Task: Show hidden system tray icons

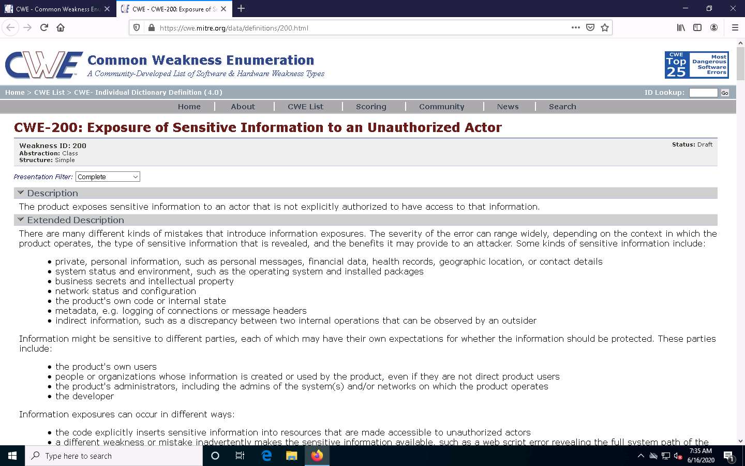Action: pyautogui.click(x=640, y=456)
